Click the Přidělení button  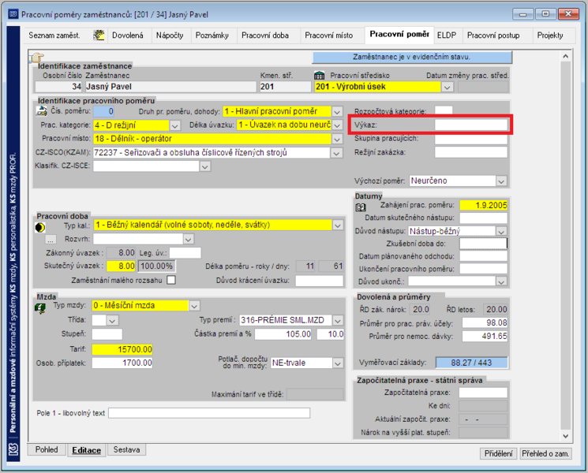(498, 454)
